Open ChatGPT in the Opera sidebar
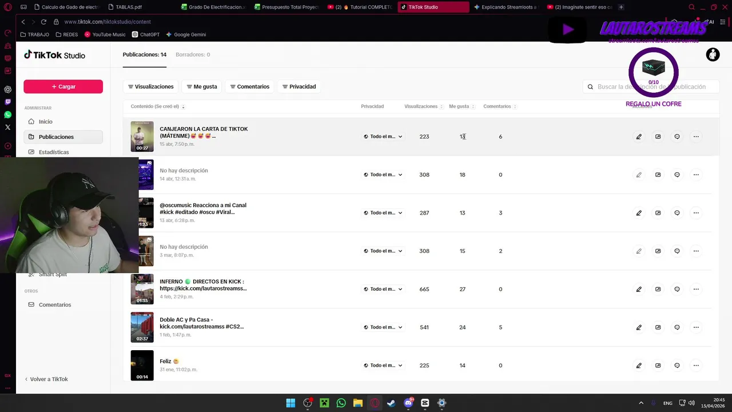The image size is (732, 412). point(7,89)
